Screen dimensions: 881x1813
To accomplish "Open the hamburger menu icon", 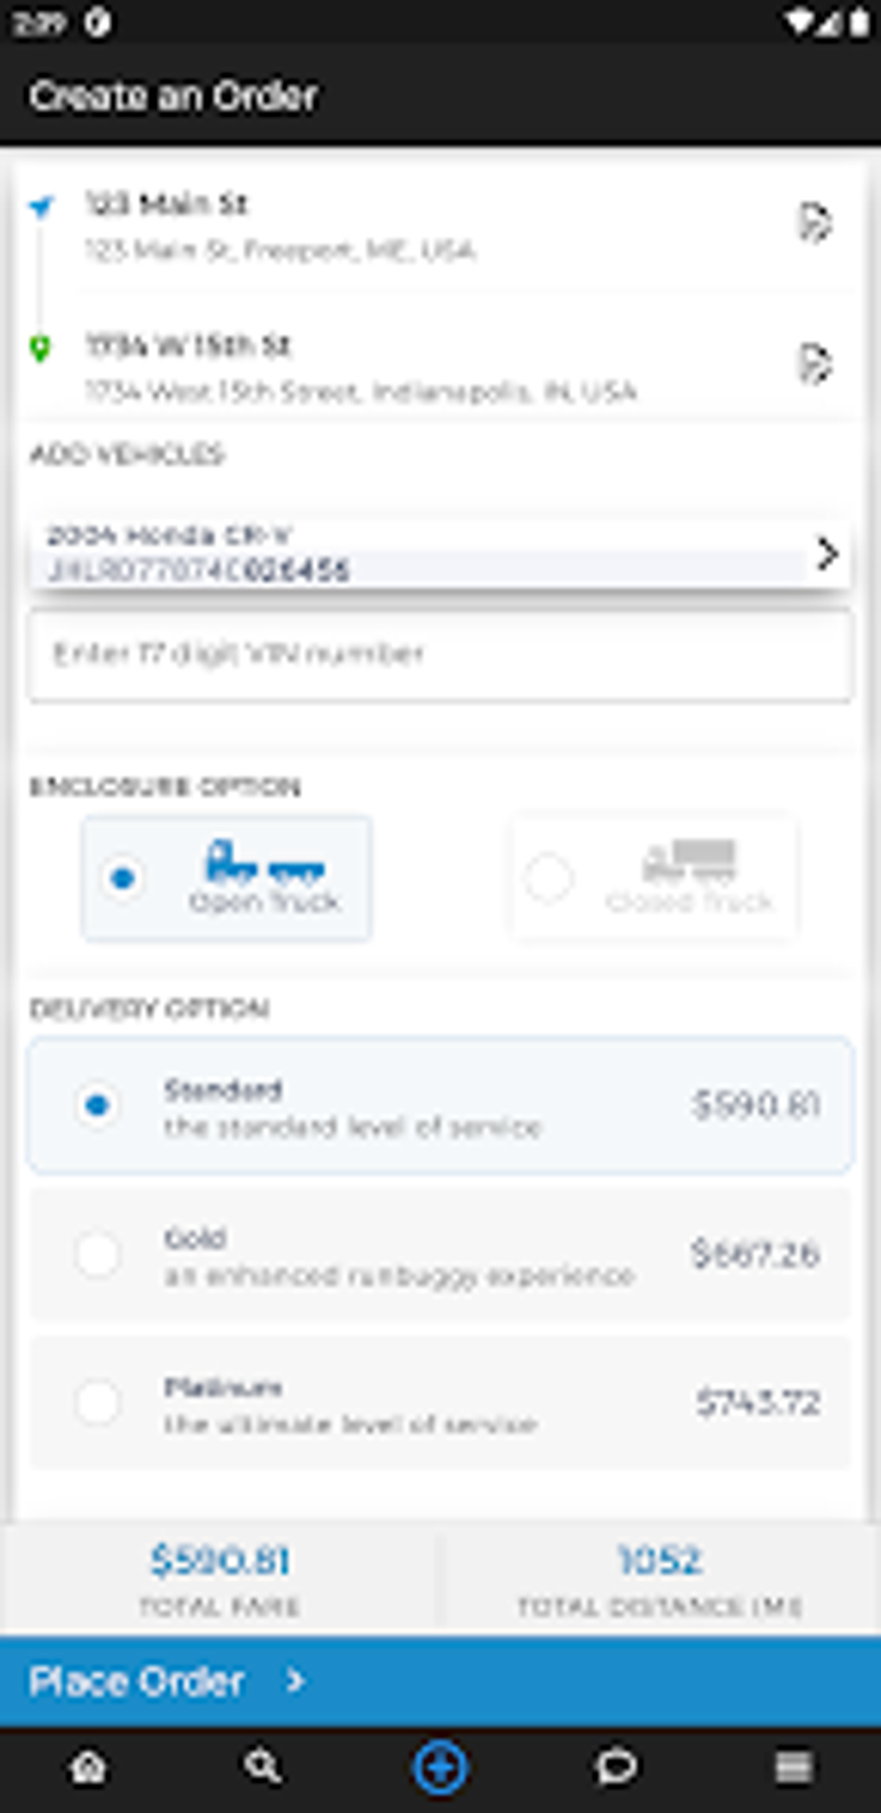I will [793, 1767].
